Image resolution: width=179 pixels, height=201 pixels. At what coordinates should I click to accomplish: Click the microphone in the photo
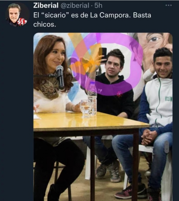60,77
